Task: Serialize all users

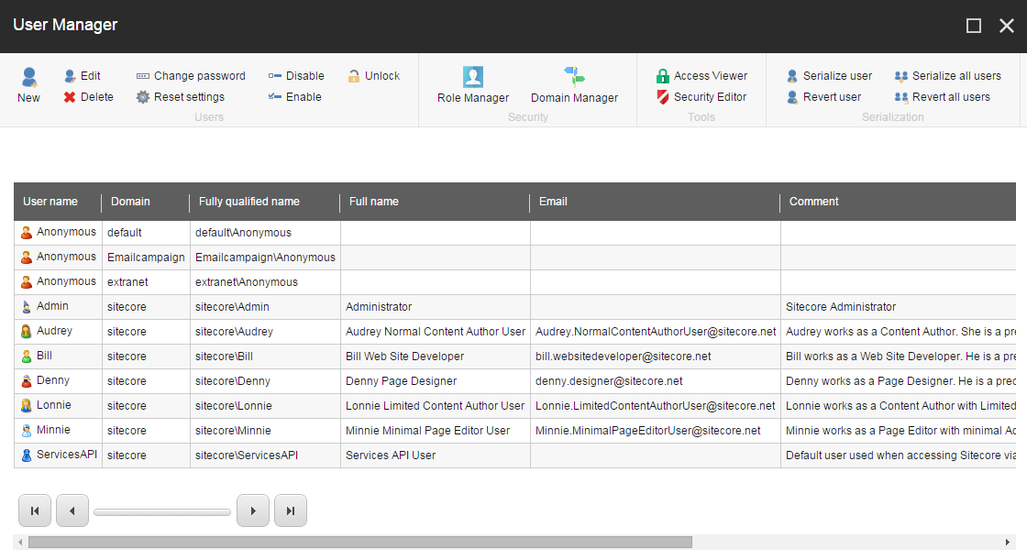Action: pyautogui.click(x=951, y=75)
